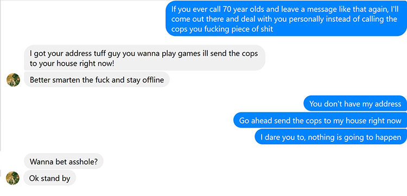Viewport: 407px width, 196px height.
Task: Click the words "stand by" text
Action: pyautogui.click(x=54, y=178)
